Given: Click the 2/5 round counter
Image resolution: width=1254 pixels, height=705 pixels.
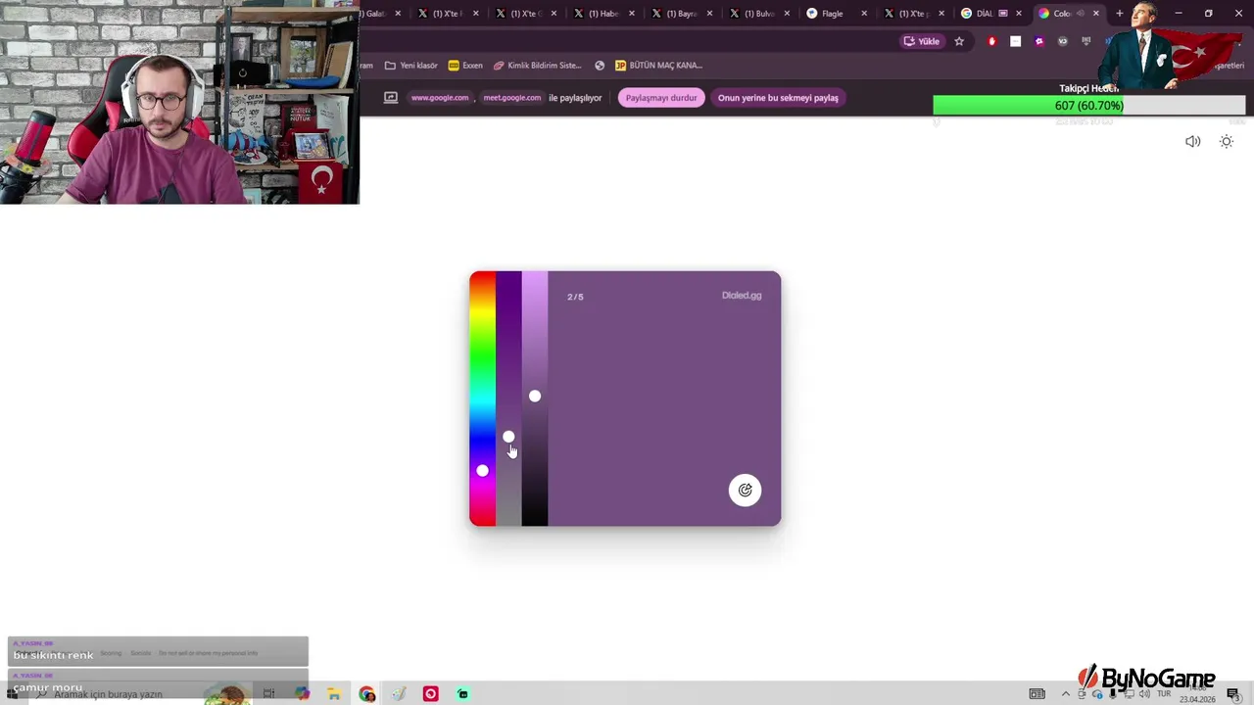Looking at the screenshot, I should pos(575,297).
